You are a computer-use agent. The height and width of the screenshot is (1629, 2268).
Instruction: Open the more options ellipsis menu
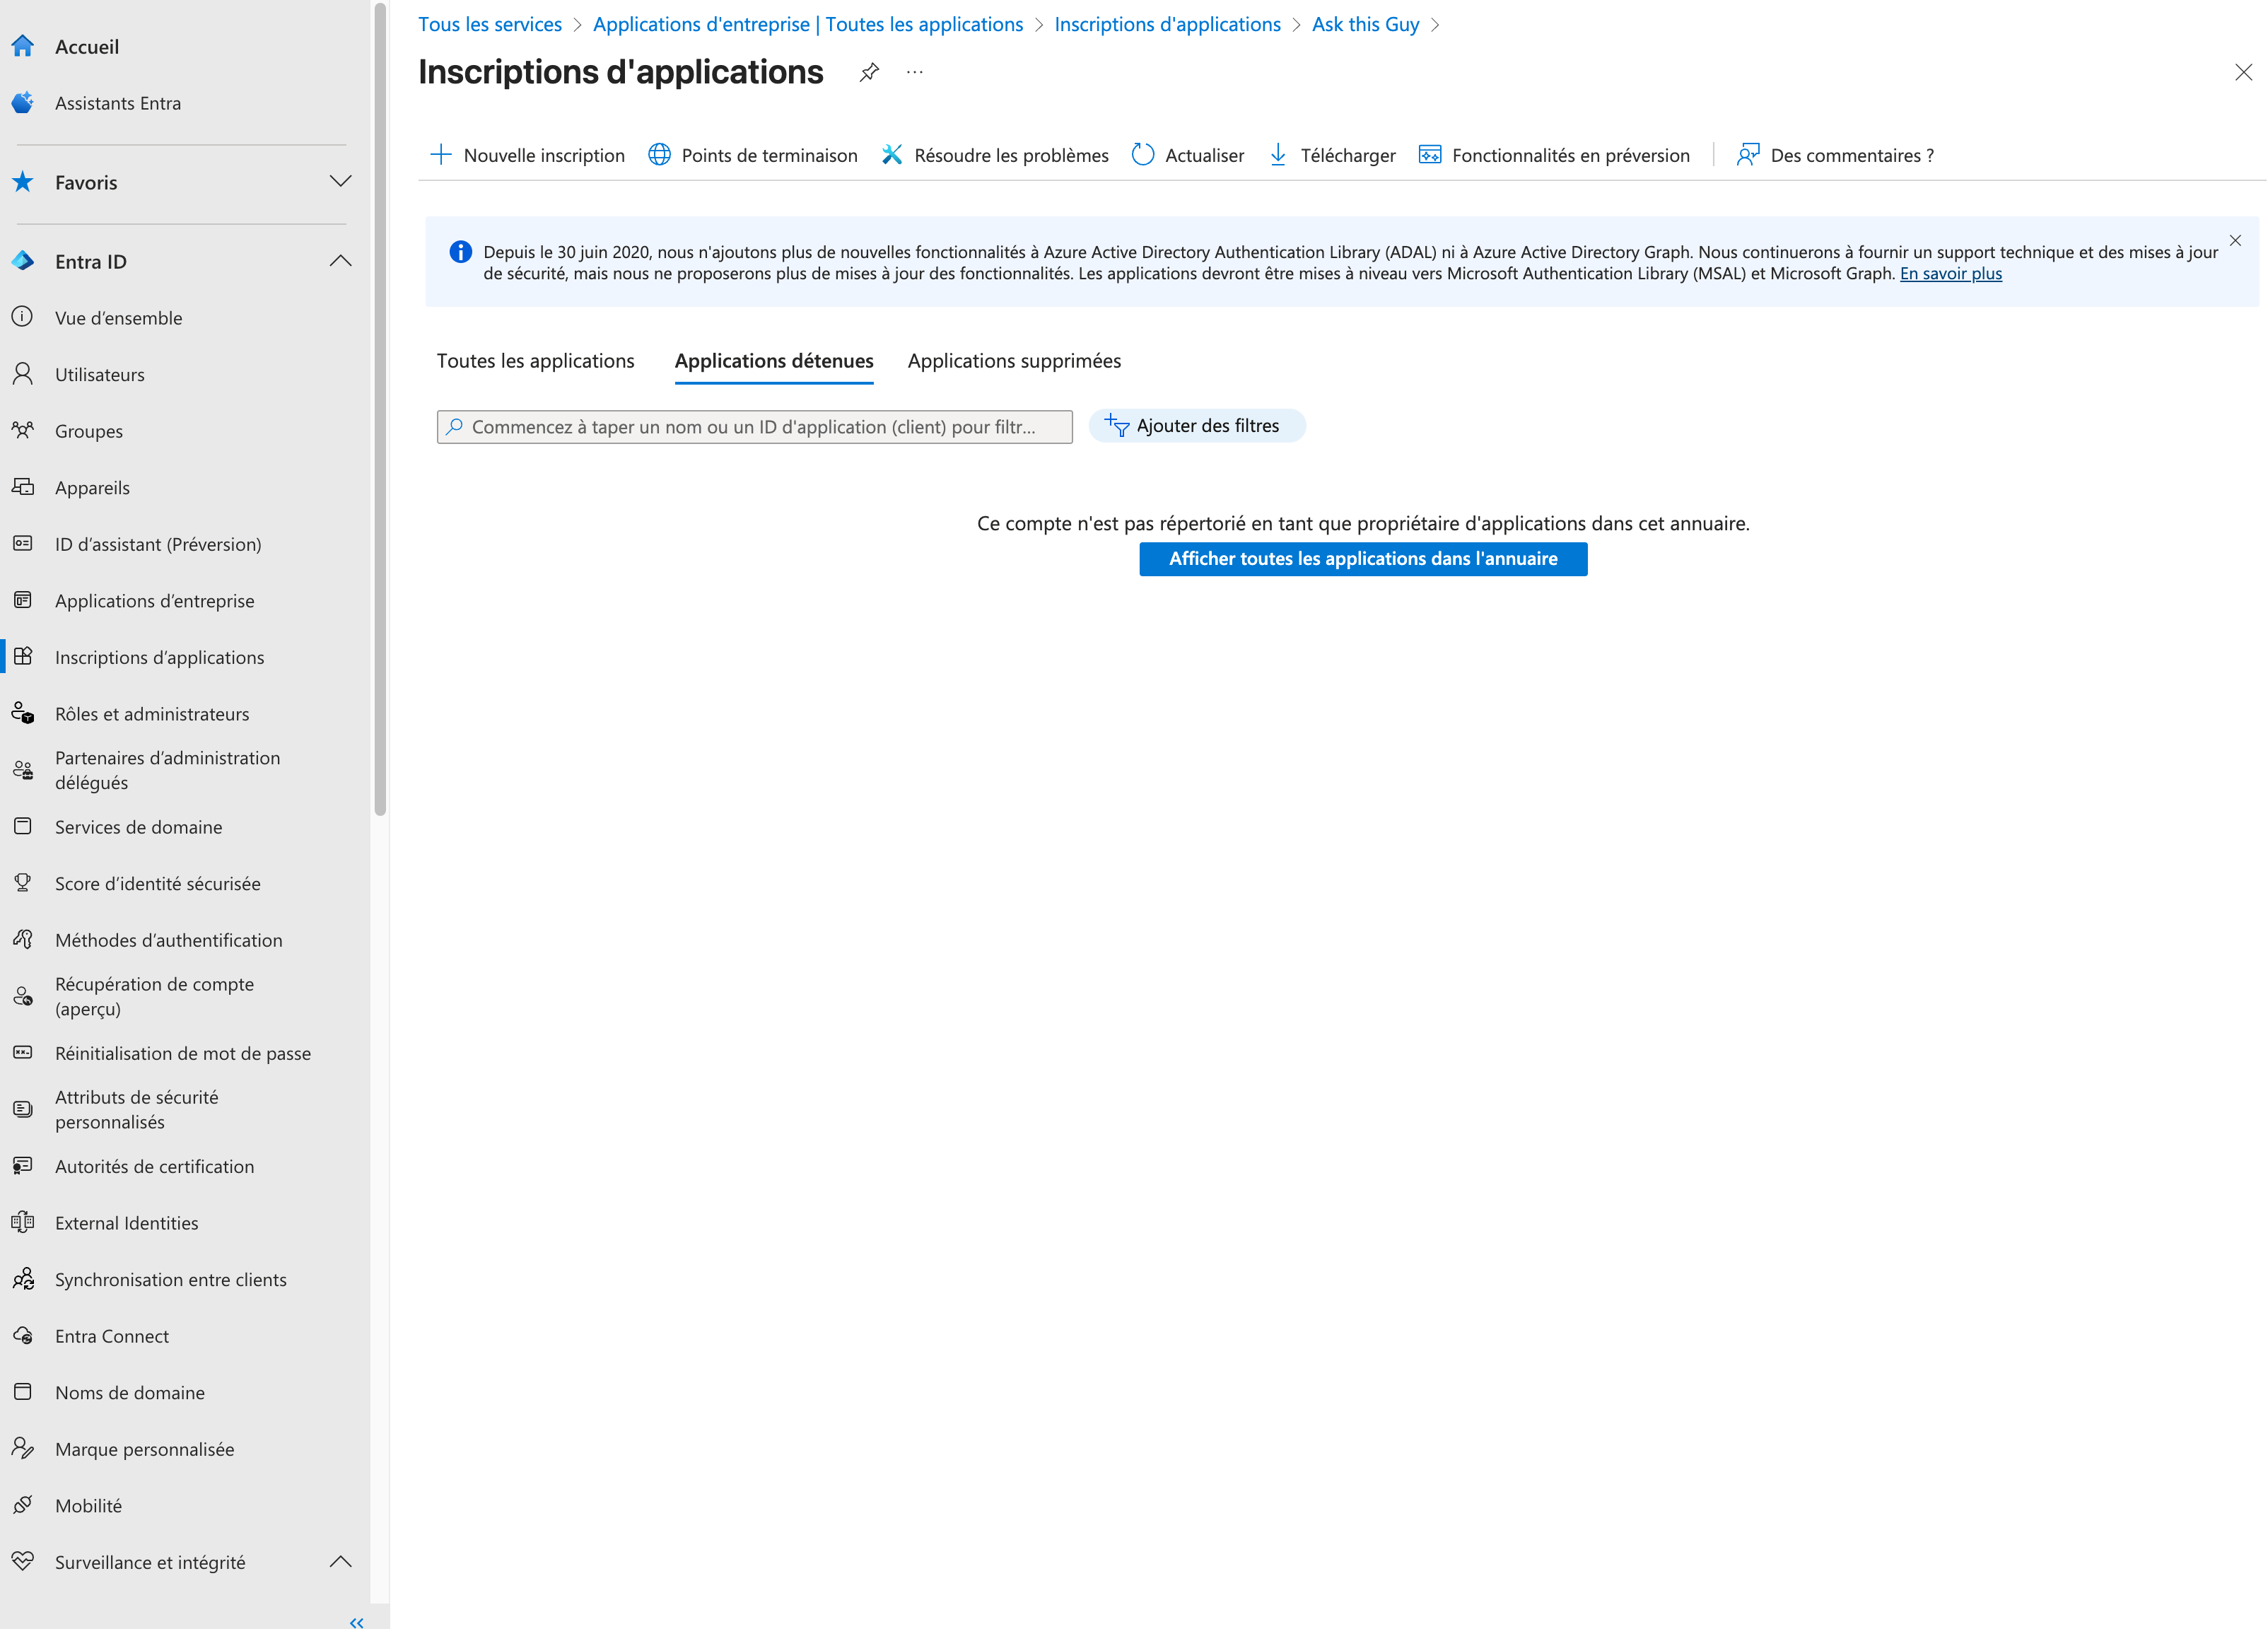tap(914, 72)
